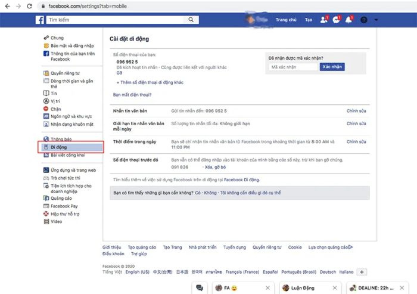This screenshot has height=294, width=417.
Task: Open Hộp thư hỗ trợ section
Action: 65,214
